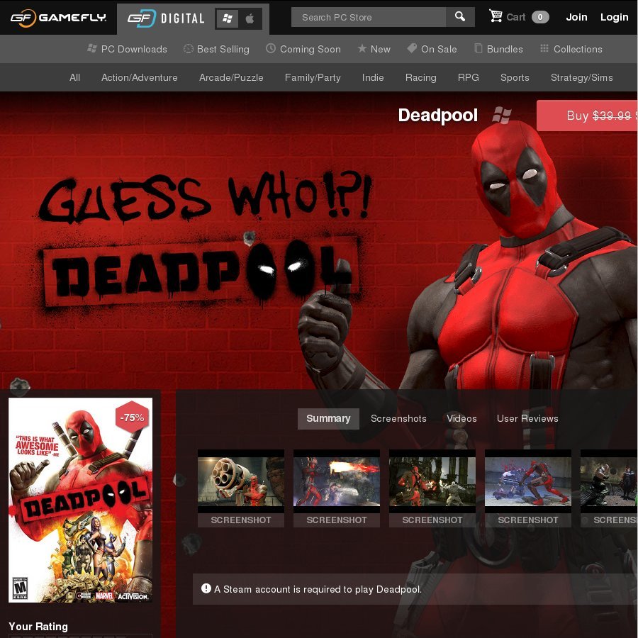Click the Steam account warning icon

click(206, 588)
